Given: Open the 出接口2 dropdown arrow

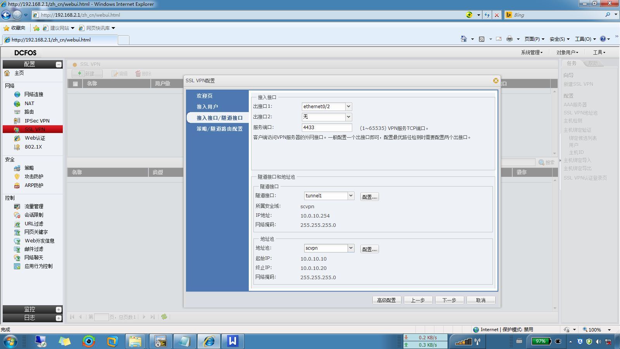Looking at the screenshot, I should click(348, 117).
